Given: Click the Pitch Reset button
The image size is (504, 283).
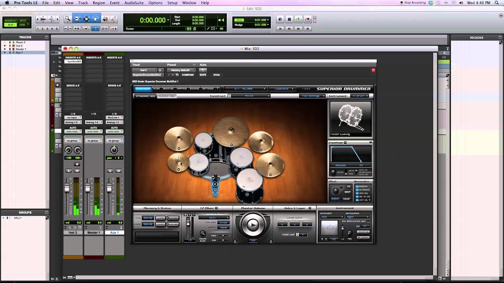Looking at the screenshot, I should [x=348, y=192].
